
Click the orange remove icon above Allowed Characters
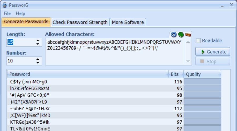point(188,35)
